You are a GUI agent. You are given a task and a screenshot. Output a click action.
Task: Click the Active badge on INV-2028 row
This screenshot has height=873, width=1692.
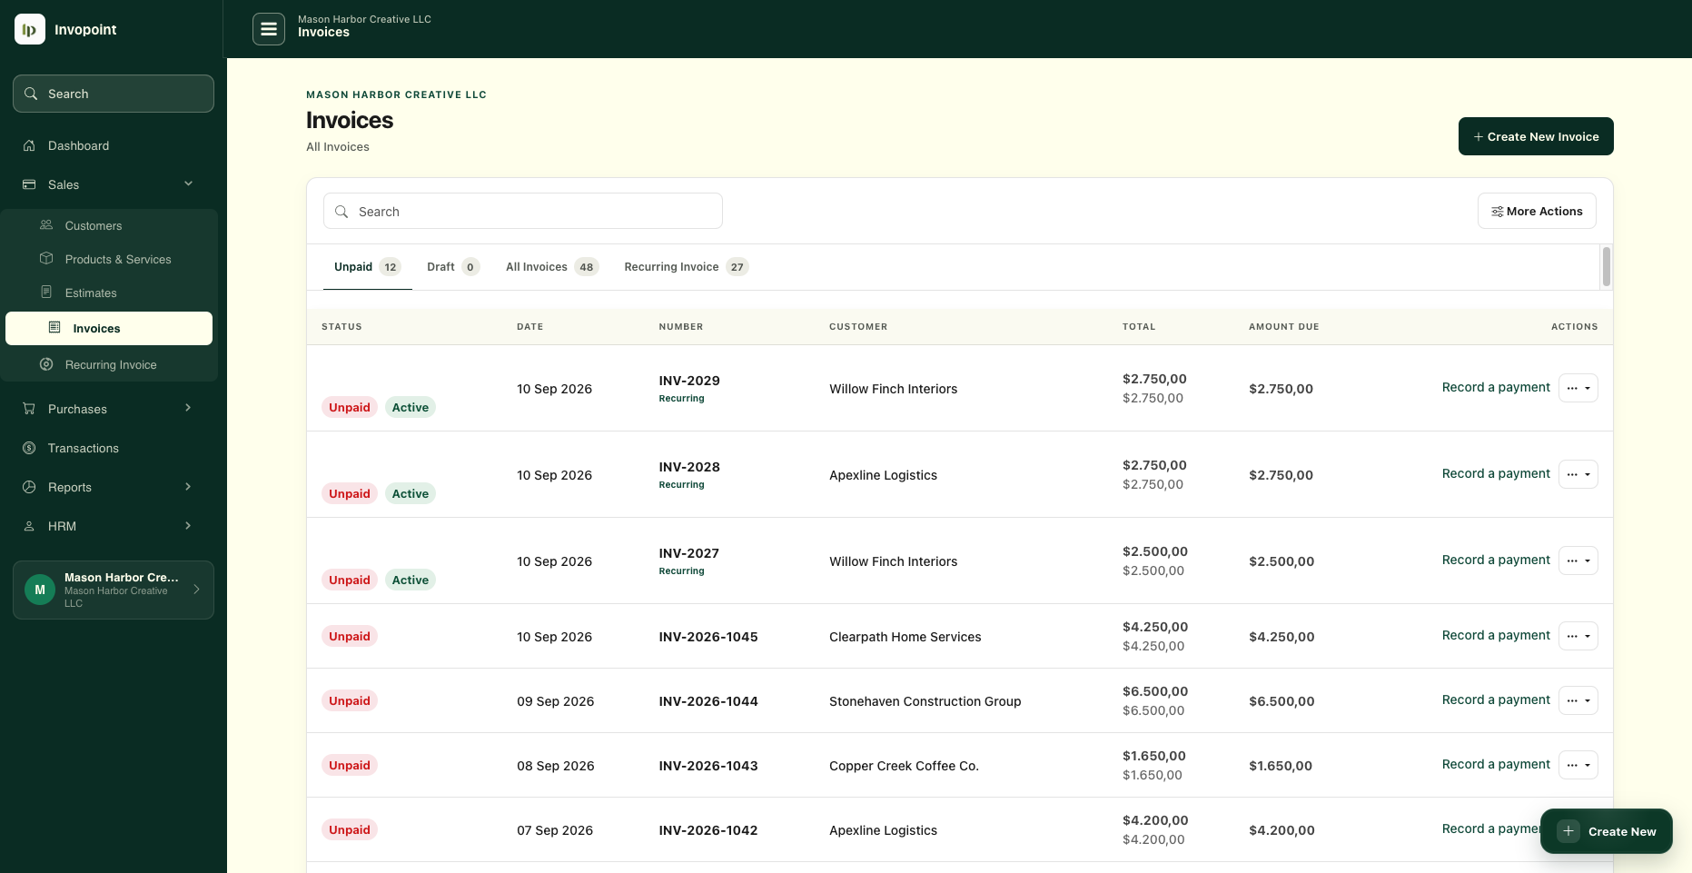(x=411, y=493)
